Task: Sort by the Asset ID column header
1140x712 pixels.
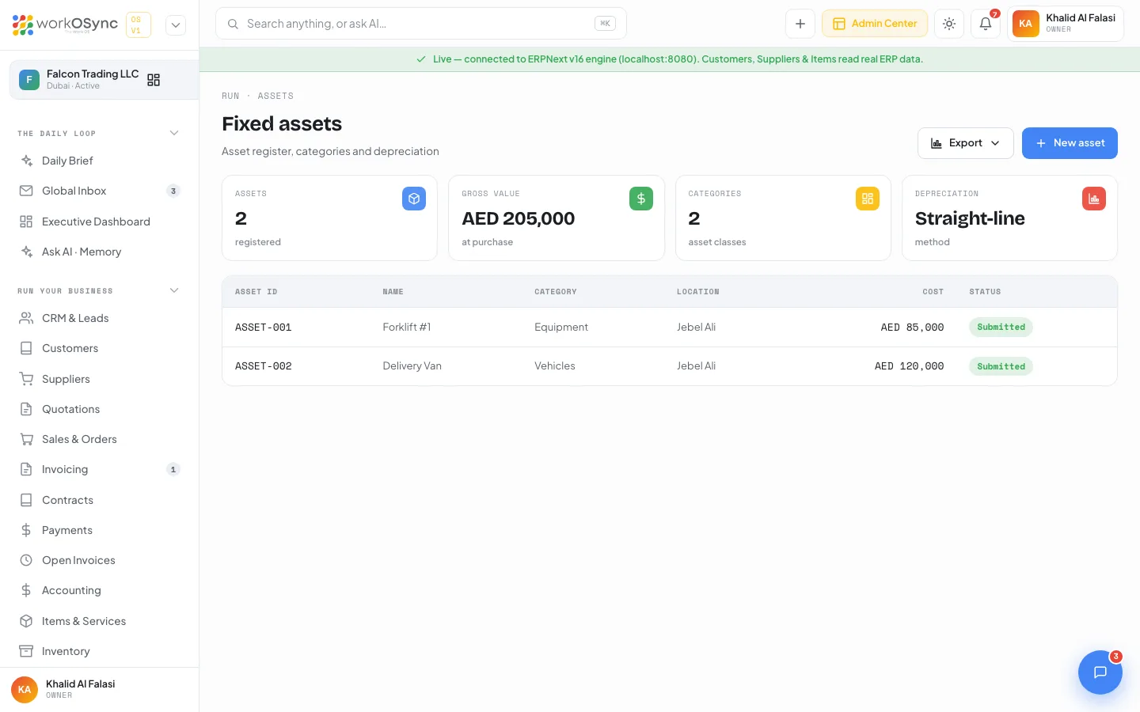Action: (256, 292)
